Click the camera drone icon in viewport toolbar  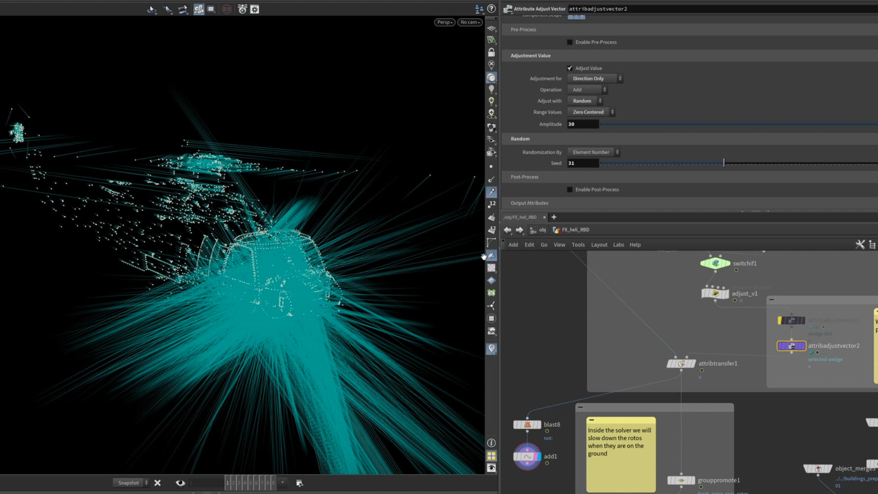click(242, 9)
